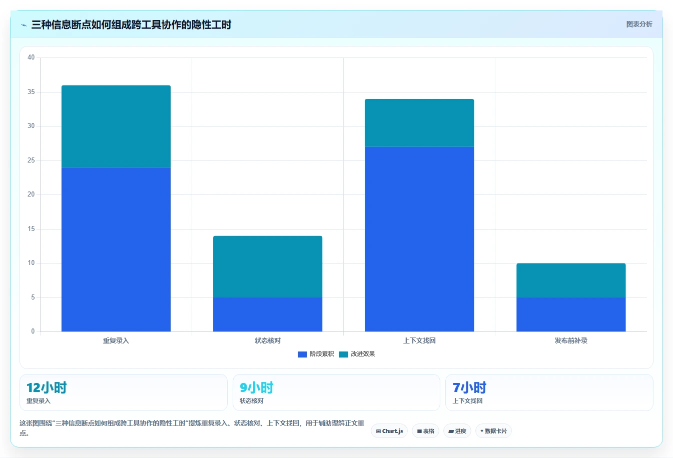This screenshot has width=673, height=458.
Task: Select the 进度 tag chip
Action: [x=457, y=431]
